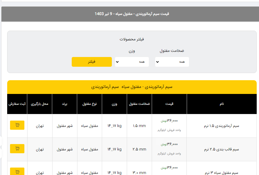
Task: Click the gray page title dated 9 تیر 1403
Action: point(132,14)
